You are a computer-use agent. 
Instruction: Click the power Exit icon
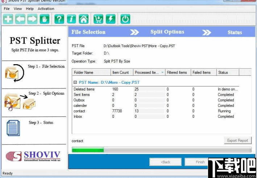point(125,19)
